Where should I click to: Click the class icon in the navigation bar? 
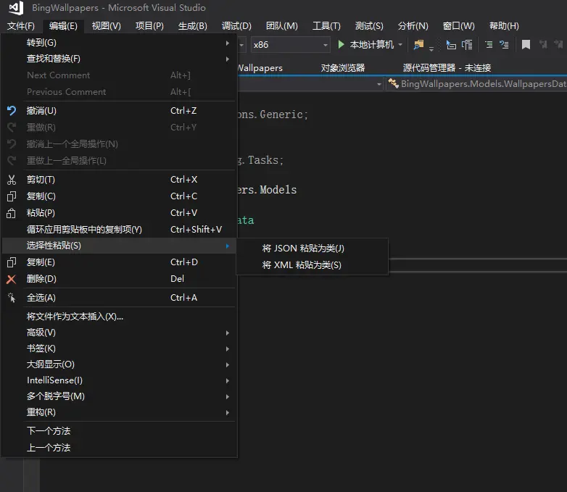coord(393,83)
